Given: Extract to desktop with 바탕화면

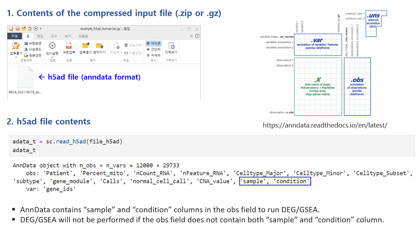Looking at the screenshot, I should coord(33,43).
